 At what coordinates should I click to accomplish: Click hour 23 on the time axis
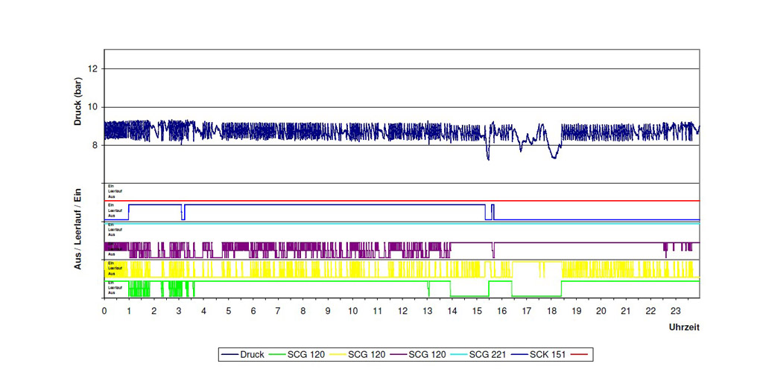tap(676, 310)
